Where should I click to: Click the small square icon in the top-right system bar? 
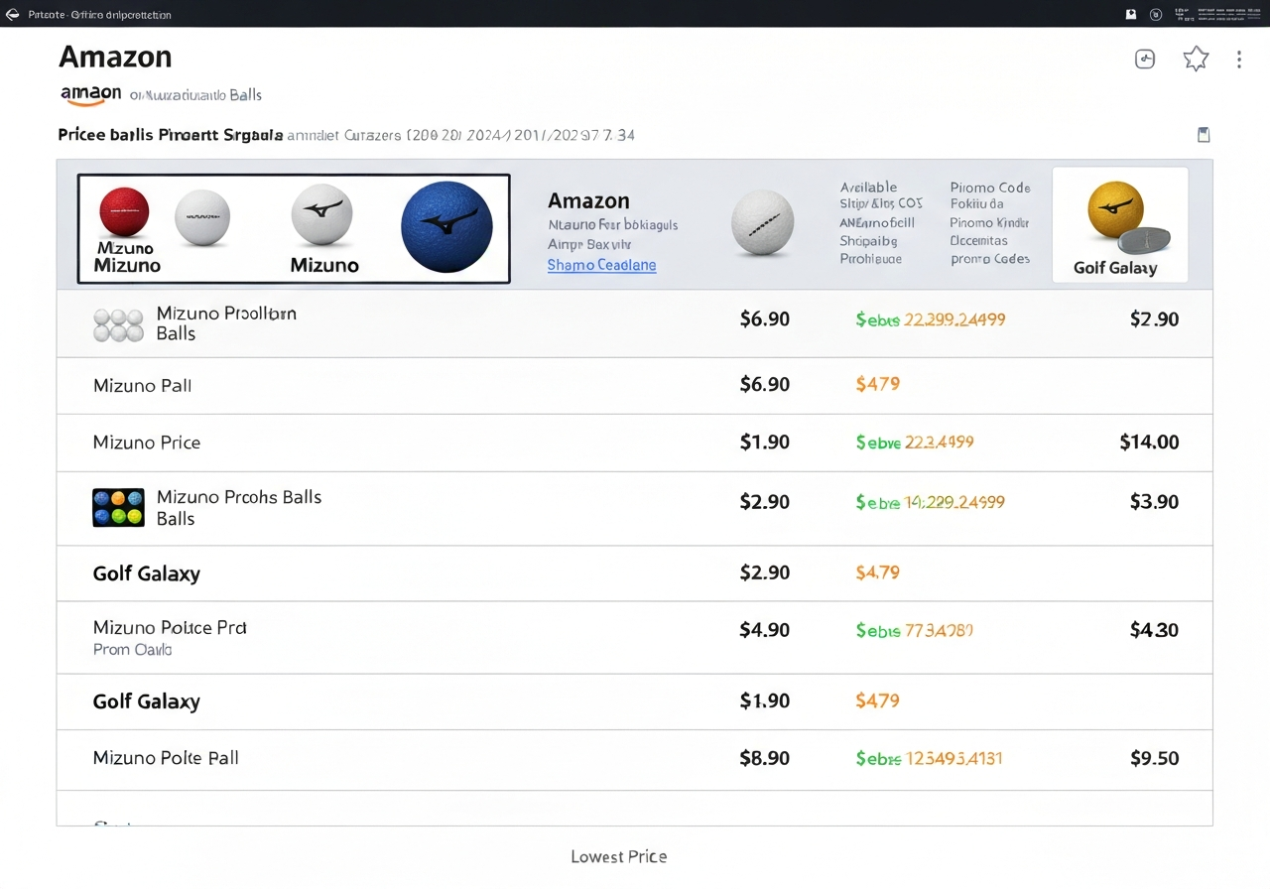pos(1130,14)
